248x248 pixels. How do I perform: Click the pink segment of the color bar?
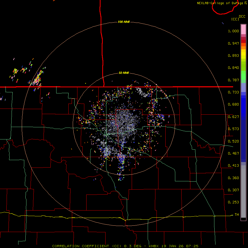click(243, 29)
